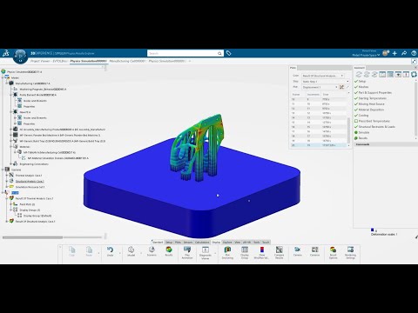Switch to the View tab
Screen dimensions: 418x313
pyautogui.click(x=237, y=242)
